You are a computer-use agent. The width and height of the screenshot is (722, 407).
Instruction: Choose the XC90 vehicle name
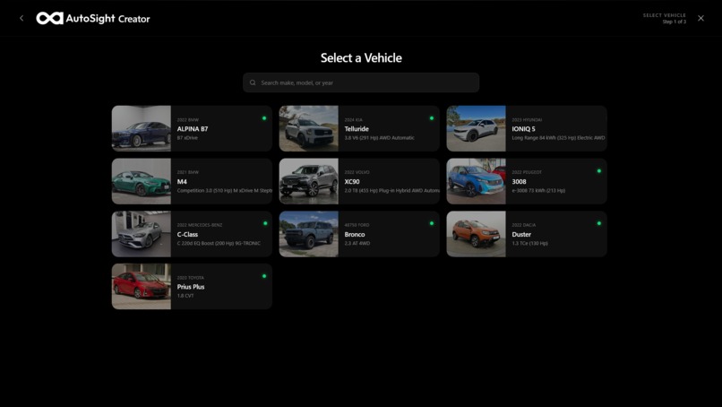coord(352,182)
